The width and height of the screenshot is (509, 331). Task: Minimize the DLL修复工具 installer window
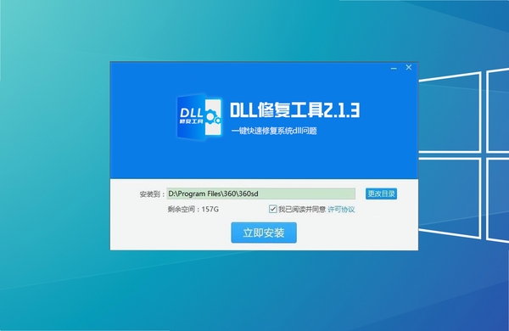click(x=394, y=68)
